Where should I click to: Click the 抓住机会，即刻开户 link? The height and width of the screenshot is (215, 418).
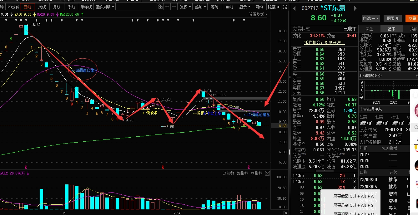[324, 42]
